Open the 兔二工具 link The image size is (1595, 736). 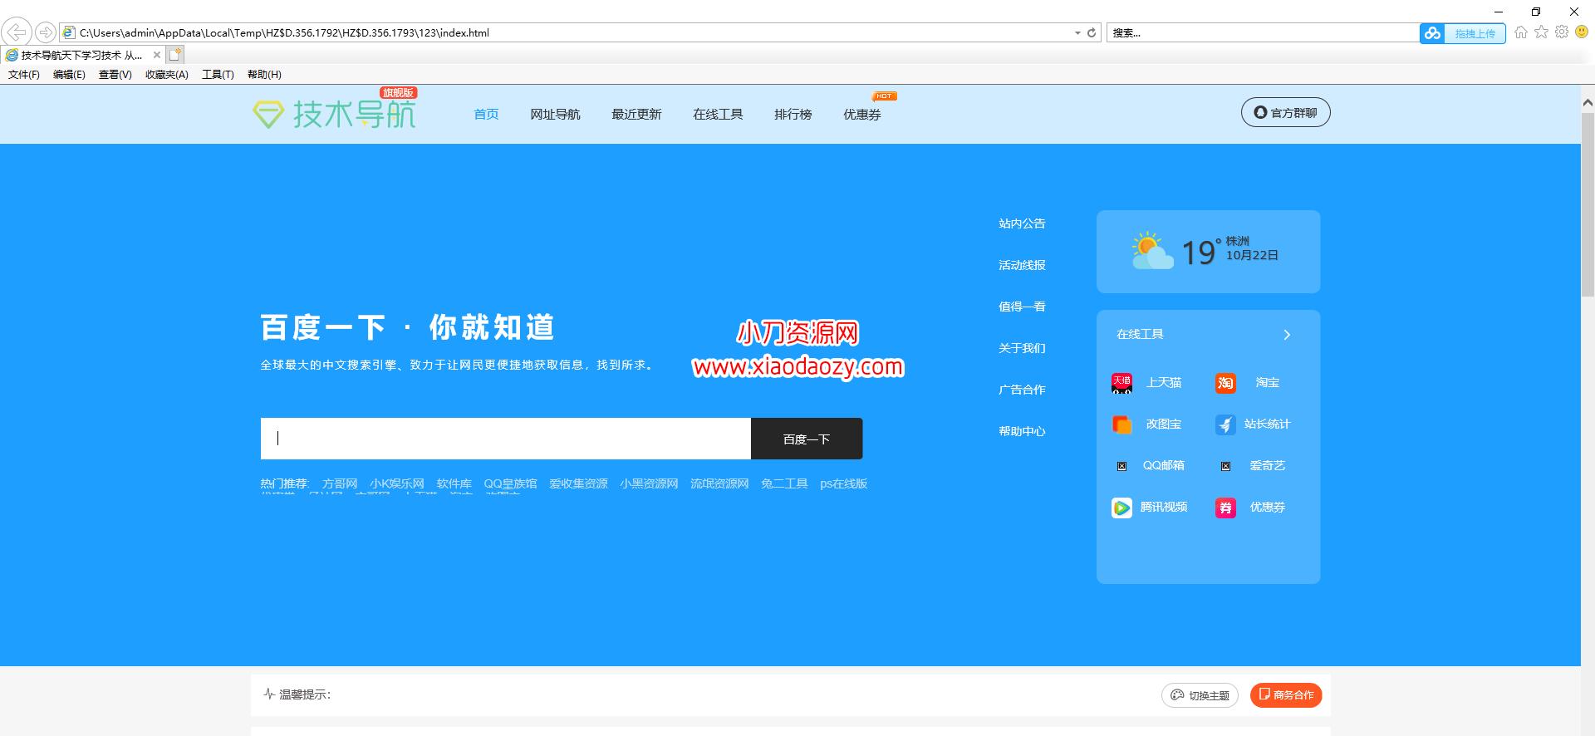[x=784, y=483]
